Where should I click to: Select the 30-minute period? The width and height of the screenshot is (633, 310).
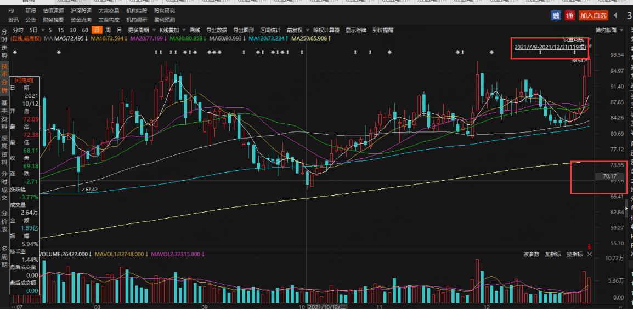click(x=72, y=30)
